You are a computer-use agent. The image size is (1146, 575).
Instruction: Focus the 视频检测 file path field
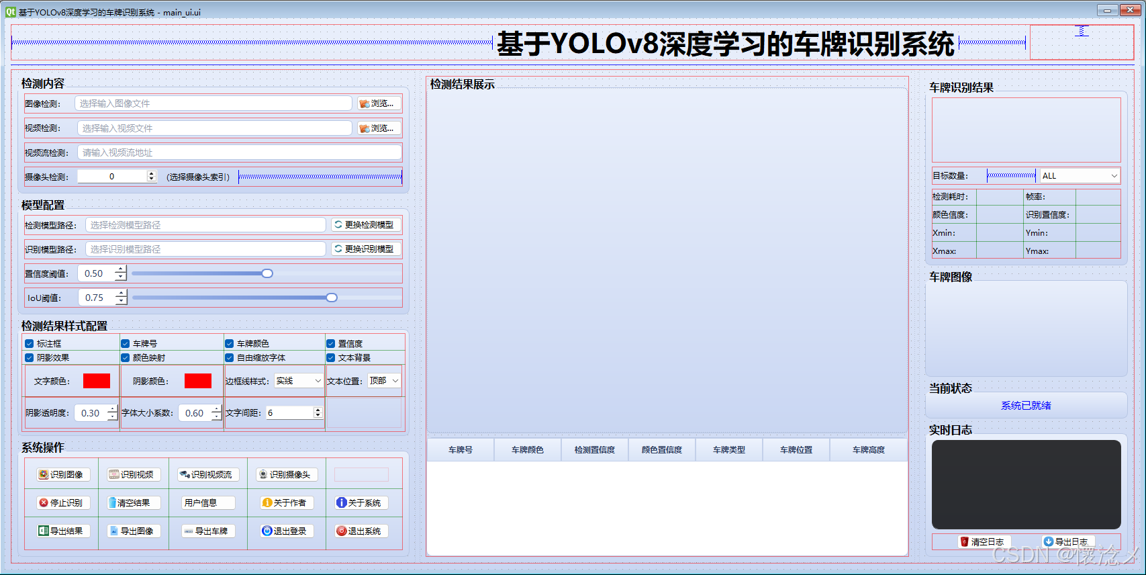pyautogui.click(x=215, y=128)
